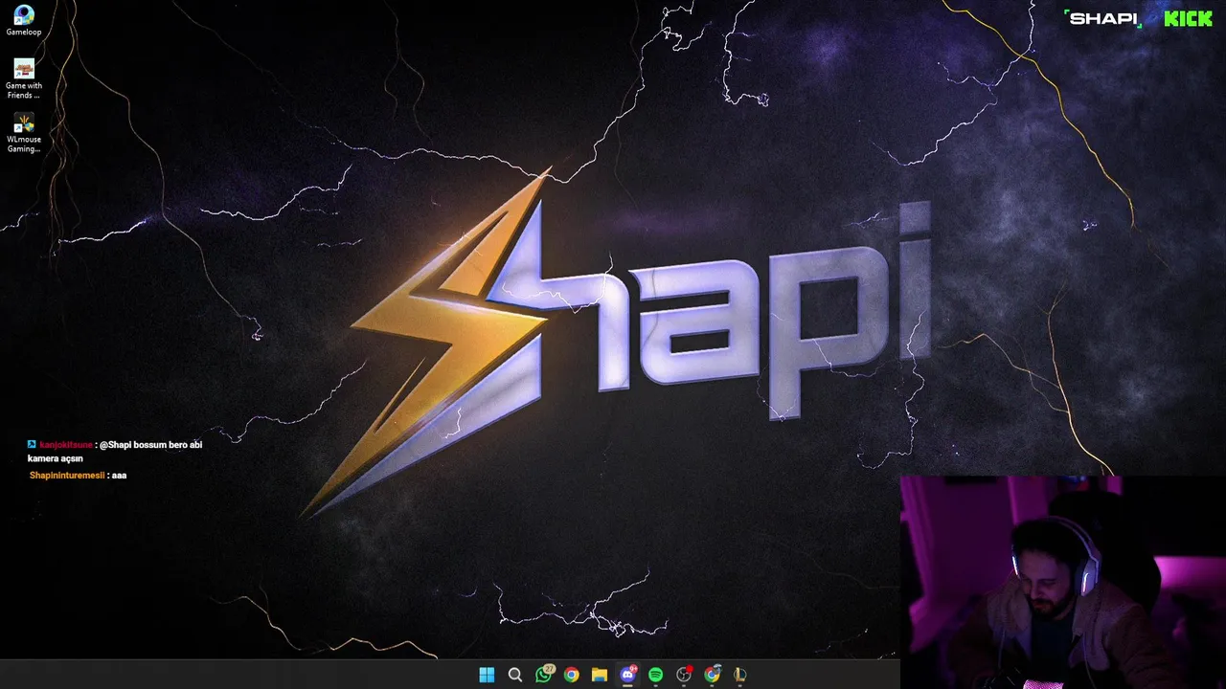The image size is (1226, 689).
Task: Select the Gameloop desktop shortcut
Action: click(x=24, y=20)
